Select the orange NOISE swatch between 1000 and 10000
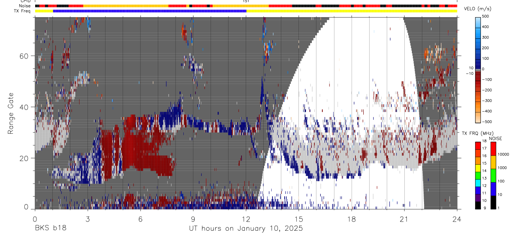Viewport: 514px width, 237px height. pos(493,162)
